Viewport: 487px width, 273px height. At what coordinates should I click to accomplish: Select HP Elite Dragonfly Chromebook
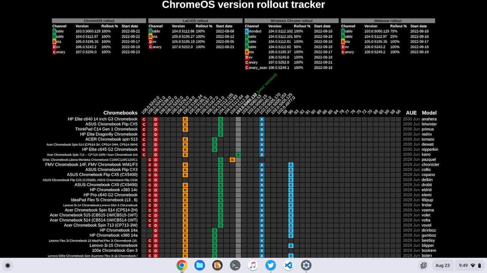point(109,134)
